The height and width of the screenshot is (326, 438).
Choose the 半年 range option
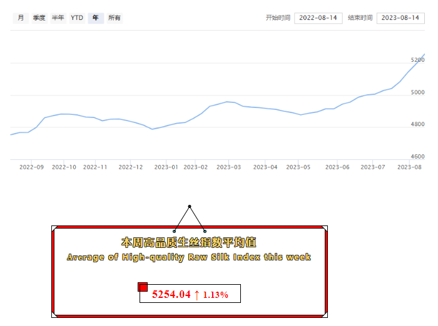click(x=58, y=18)
